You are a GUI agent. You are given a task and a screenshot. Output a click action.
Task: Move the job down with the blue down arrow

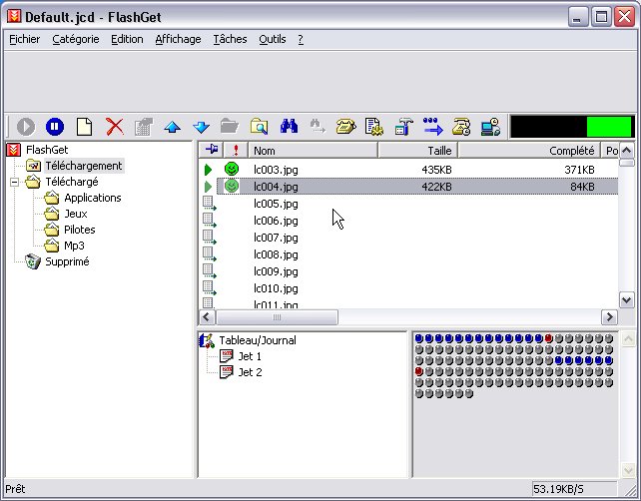click(x=201, y=127)
